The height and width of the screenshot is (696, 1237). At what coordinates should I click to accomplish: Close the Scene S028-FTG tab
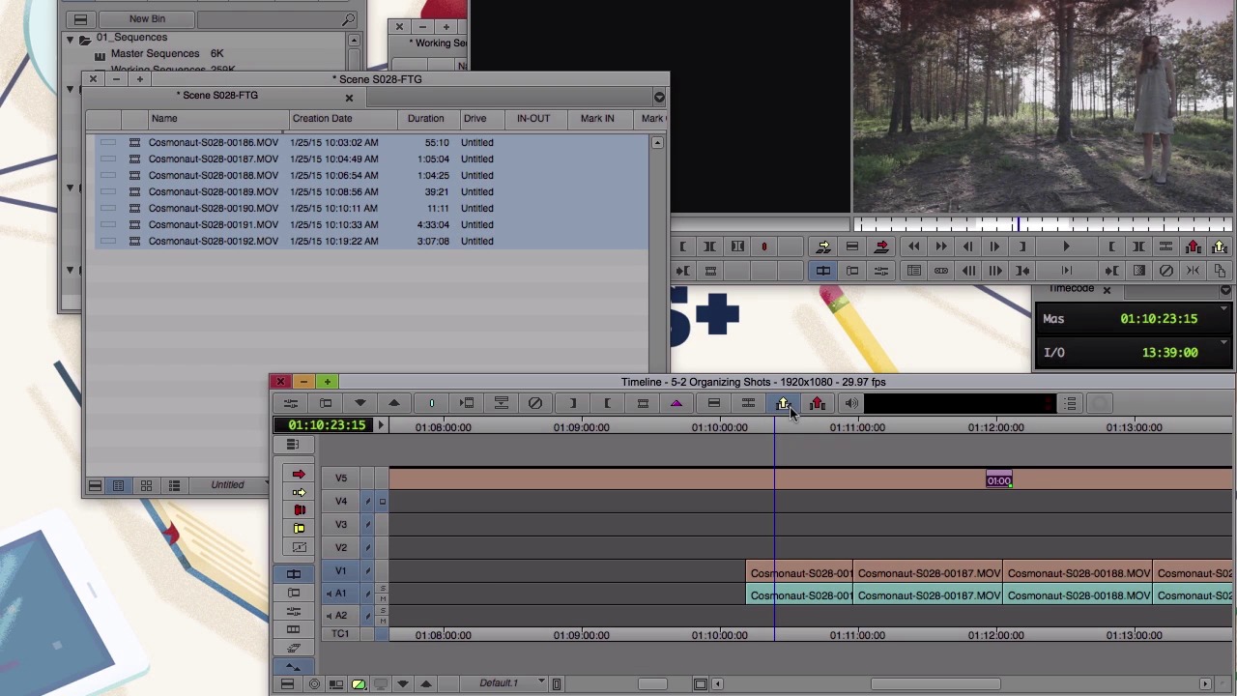(x=349, y=97)
